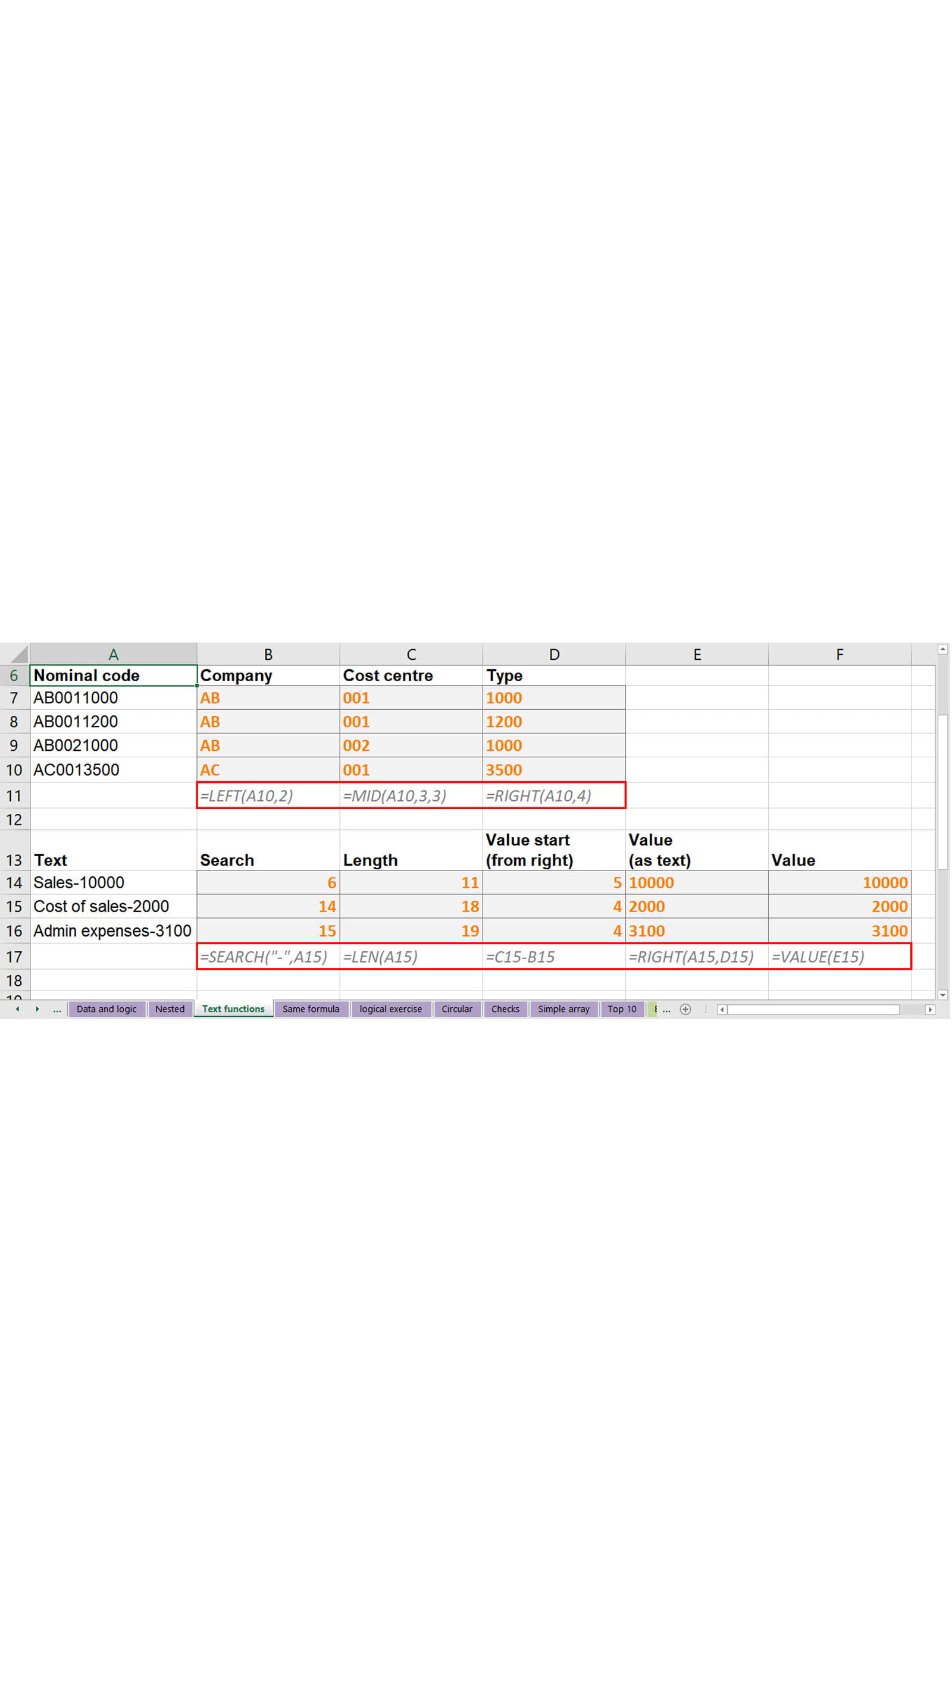Select row 15 header

pyautogui.click(x=14, y=907)
